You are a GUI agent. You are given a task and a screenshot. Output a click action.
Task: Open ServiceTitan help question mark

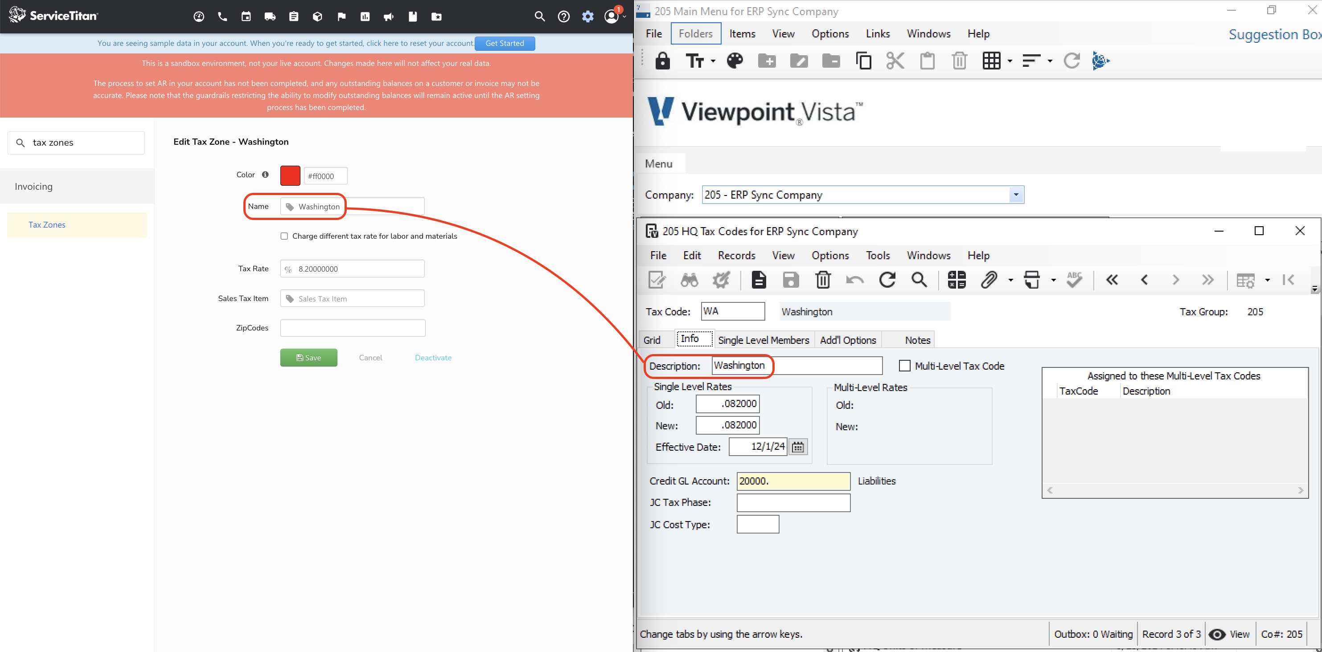coord(563,17)
